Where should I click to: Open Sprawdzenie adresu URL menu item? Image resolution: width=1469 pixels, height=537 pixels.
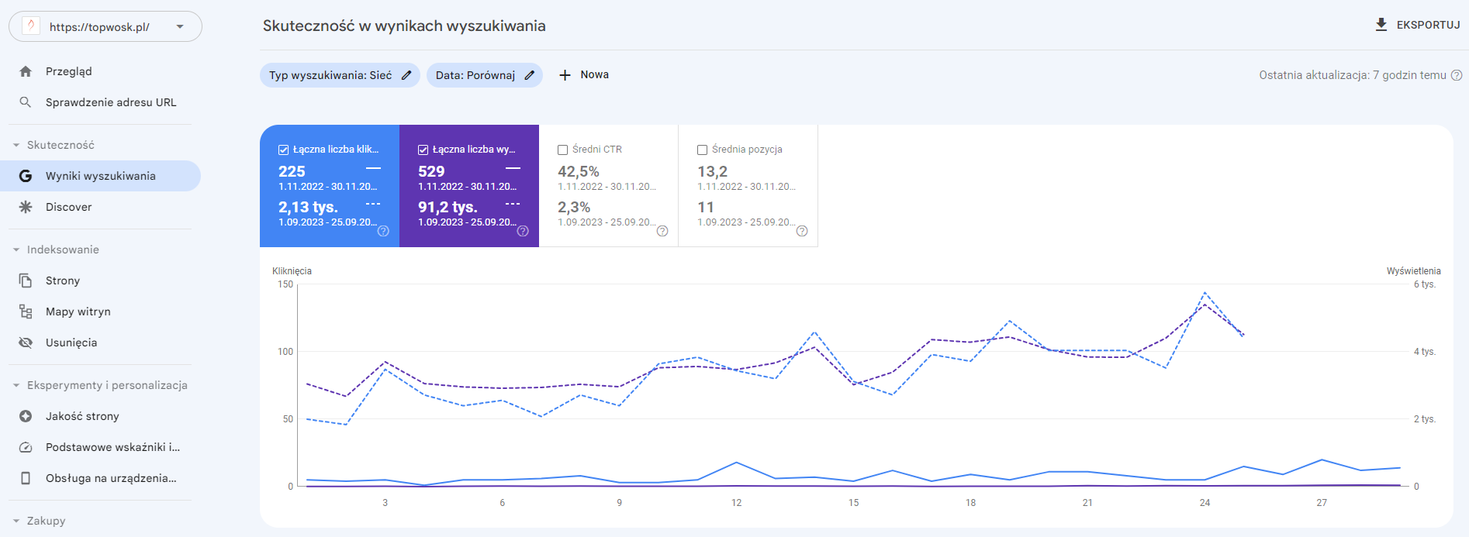coord(100,102)
